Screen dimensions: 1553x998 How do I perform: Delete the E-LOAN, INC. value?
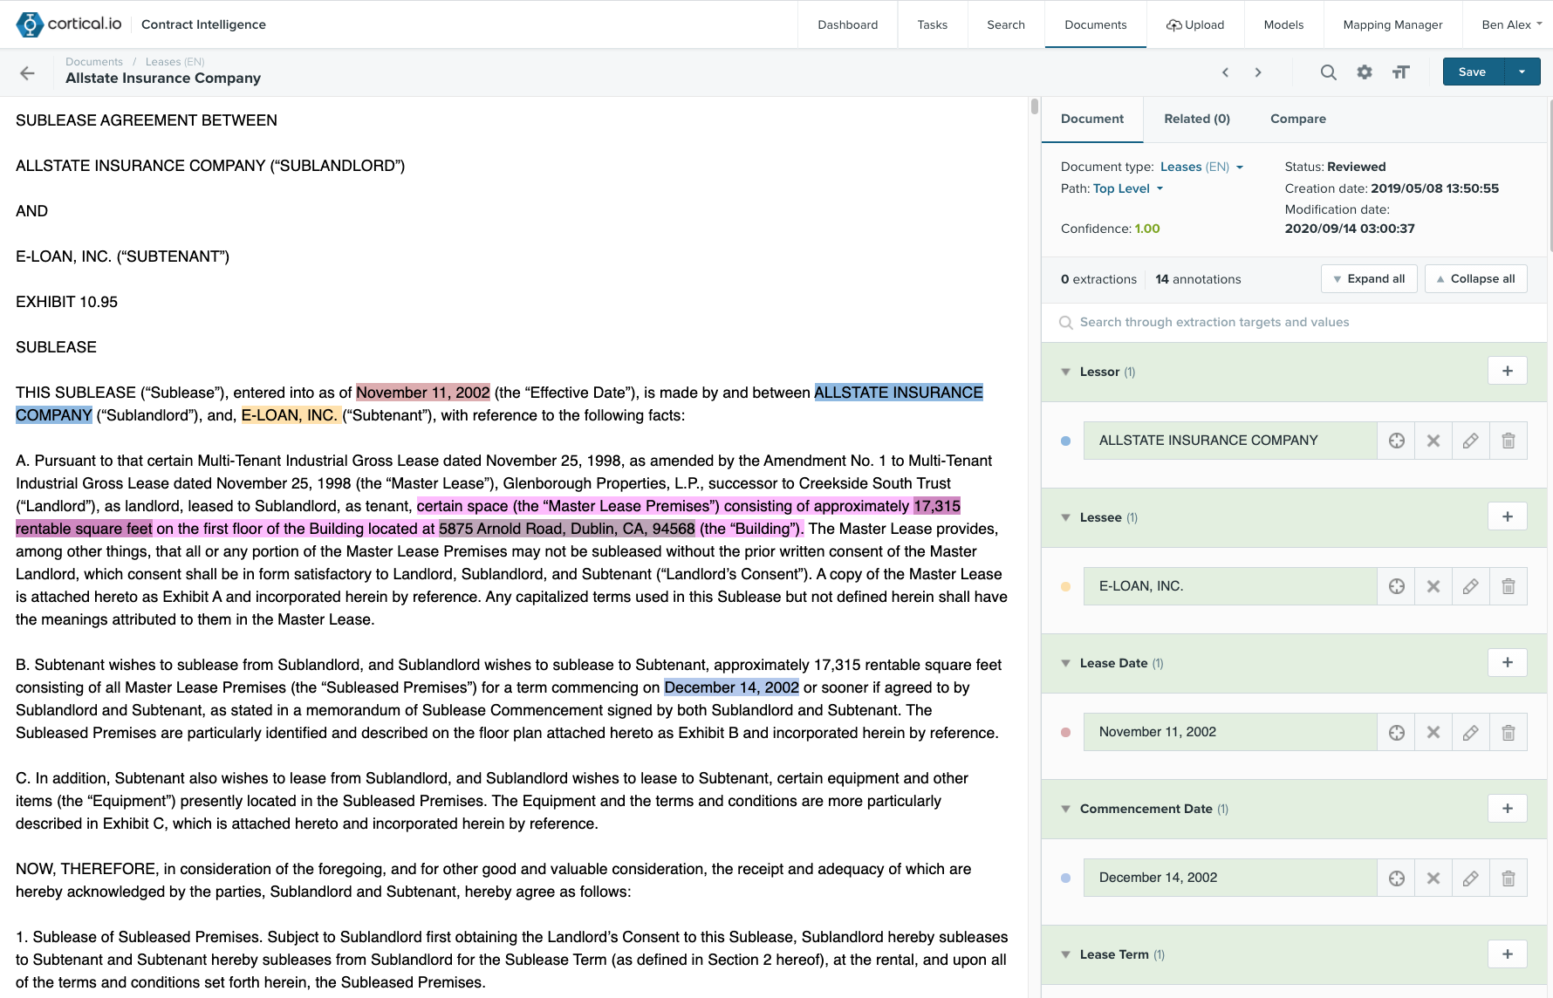point(1509,586)
